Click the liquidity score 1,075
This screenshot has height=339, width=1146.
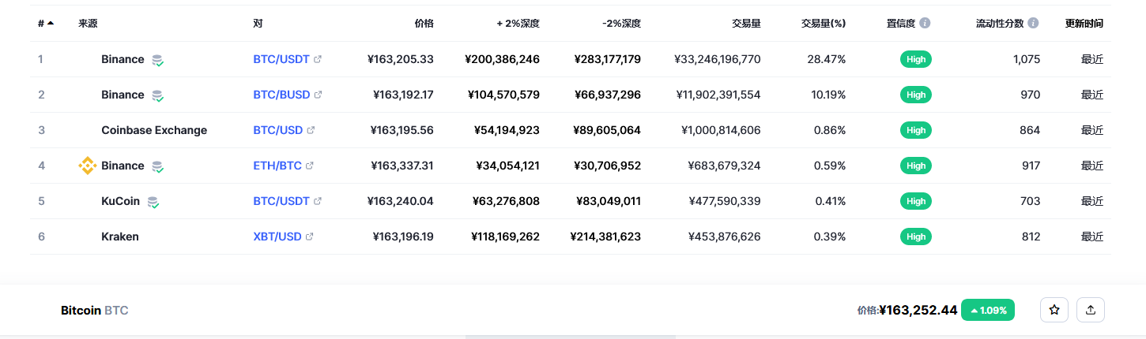coord(1027,59)
